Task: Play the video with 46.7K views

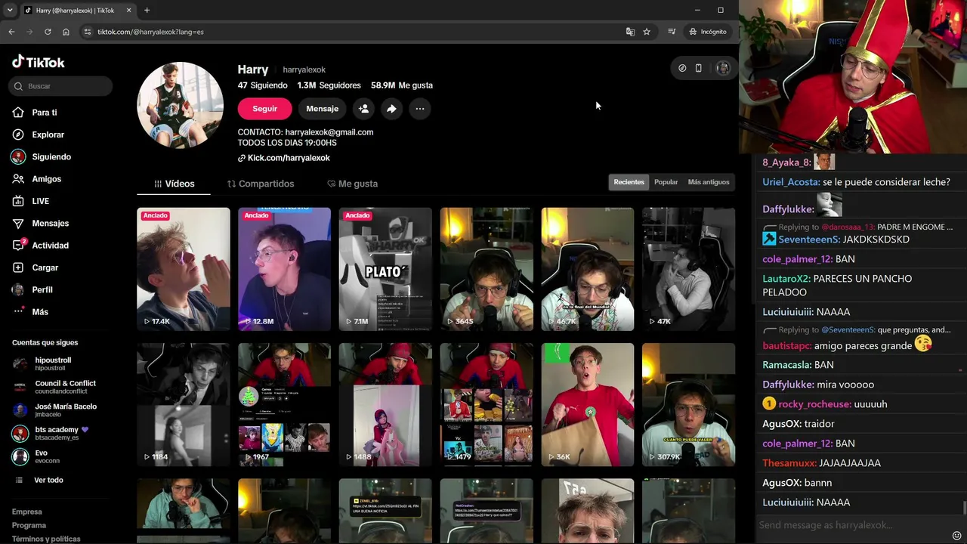Action: click(588, 269)
